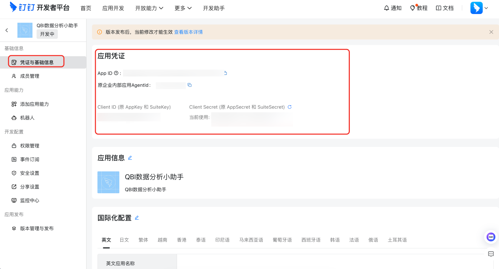Image resolution: width=499 pixels, height=269 pixels.
Task: Expand the account dropdown arrow
Action: tap(486, 8)
